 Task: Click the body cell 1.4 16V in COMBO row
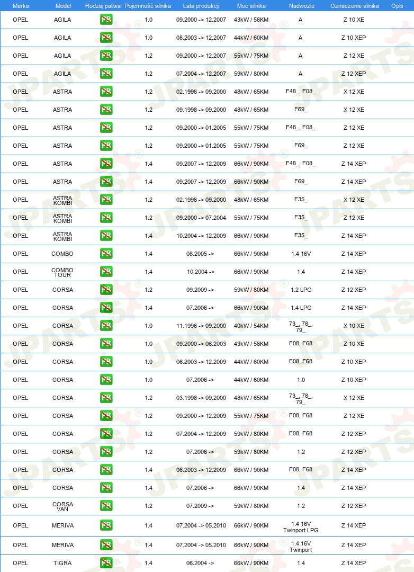(301, 254)
